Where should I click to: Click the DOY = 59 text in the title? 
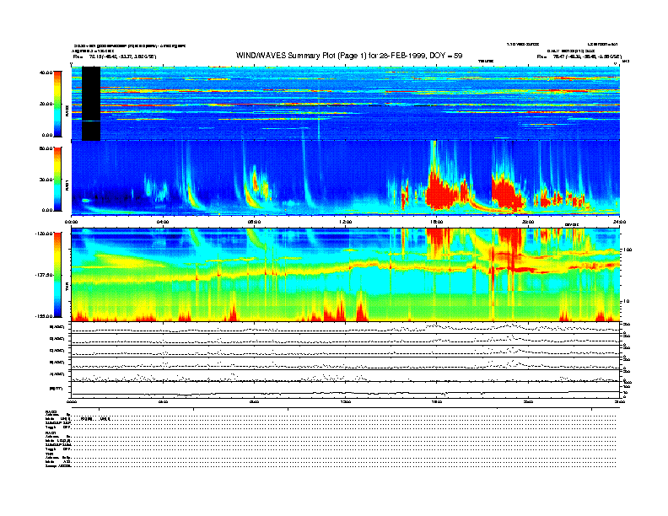coord(446,56)
